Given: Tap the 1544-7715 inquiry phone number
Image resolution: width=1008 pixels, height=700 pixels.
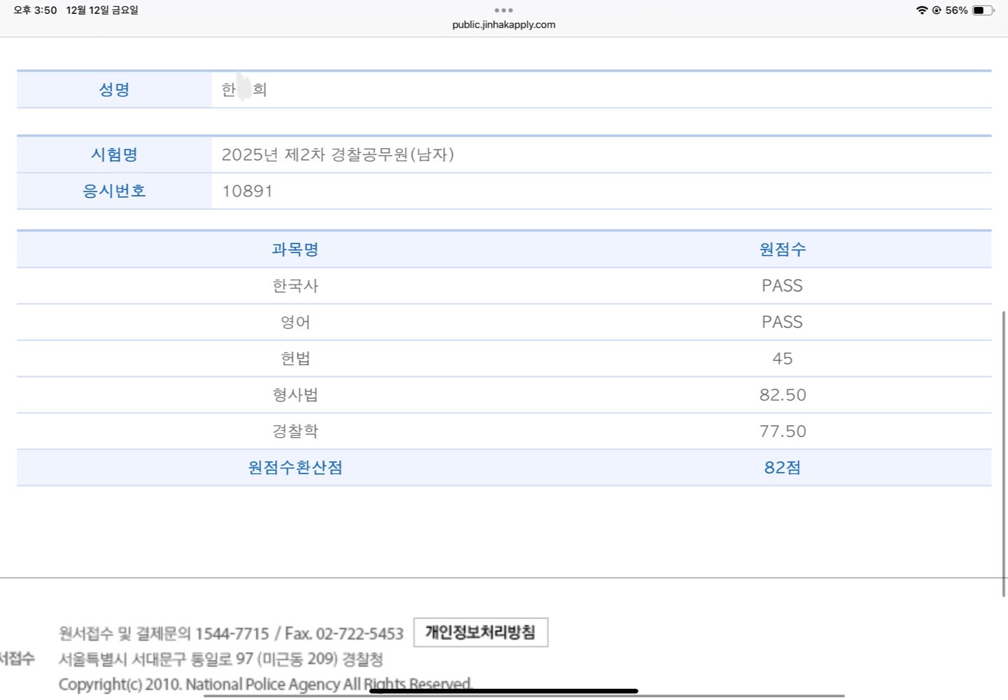Looking at the screenshot, I should click(x=232, y=634).
